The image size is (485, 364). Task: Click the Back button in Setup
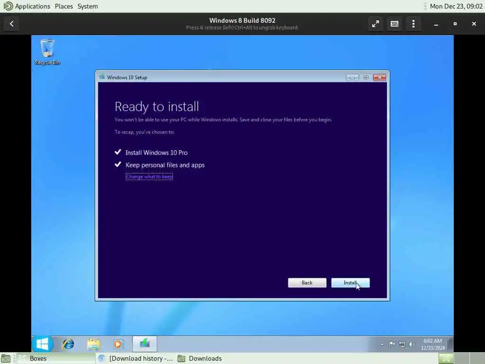tap(307, 282)
